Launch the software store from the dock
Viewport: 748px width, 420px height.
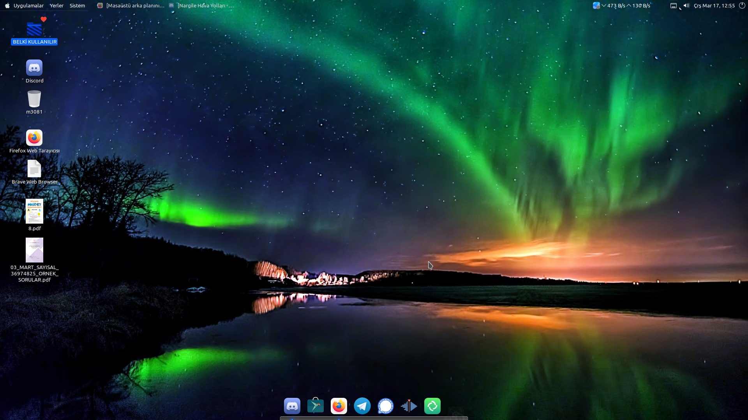(316, 406)
